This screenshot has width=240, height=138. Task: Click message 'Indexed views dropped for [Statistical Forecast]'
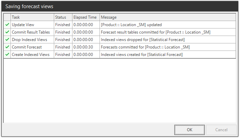[143, 40]
